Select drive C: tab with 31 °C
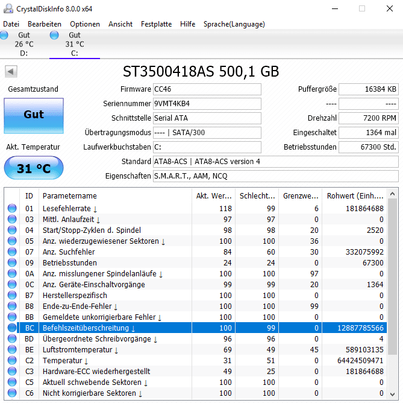This screenshot has height=403, width=403. [x=73, y=44]
